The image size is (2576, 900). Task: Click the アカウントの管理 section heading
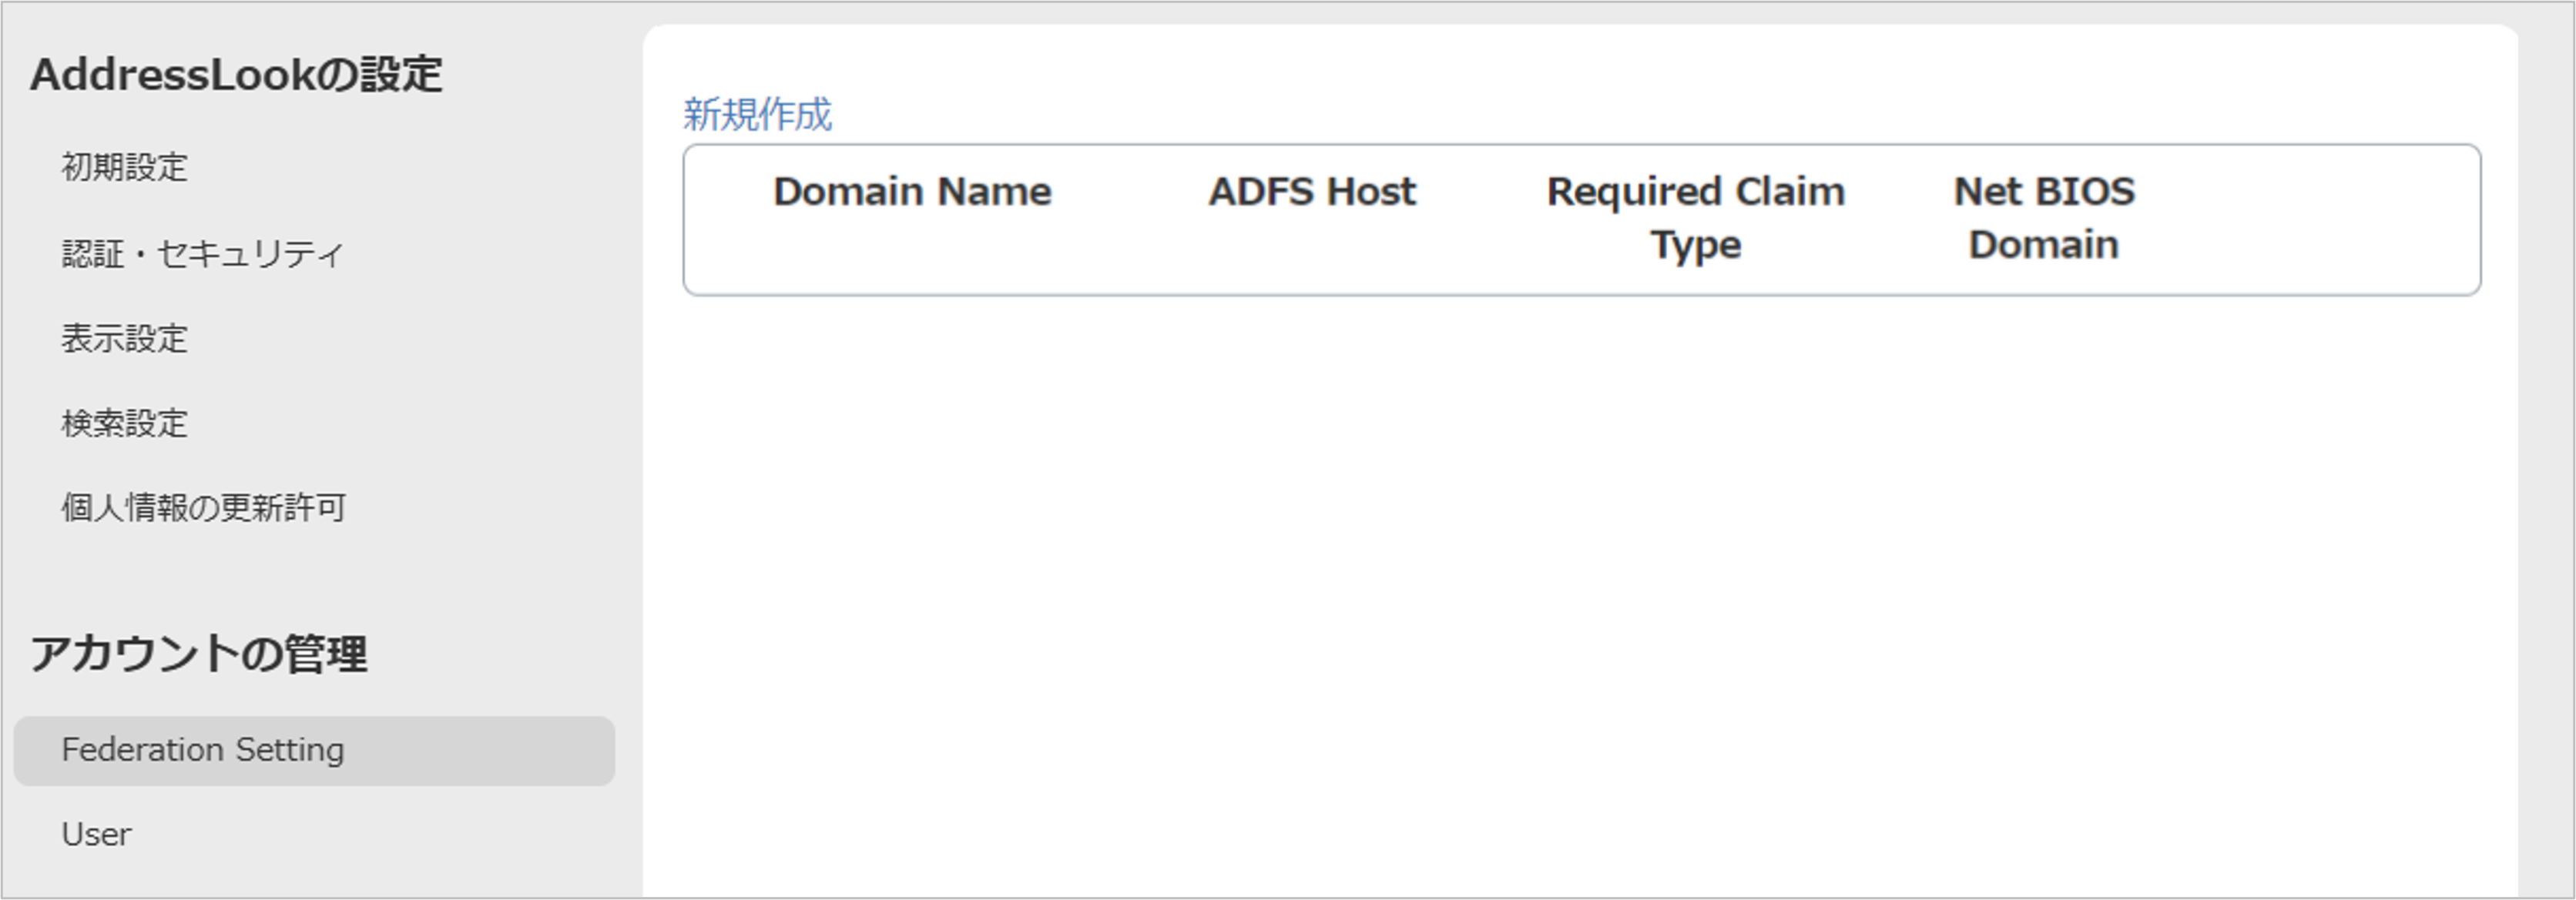tap(199, 654)
